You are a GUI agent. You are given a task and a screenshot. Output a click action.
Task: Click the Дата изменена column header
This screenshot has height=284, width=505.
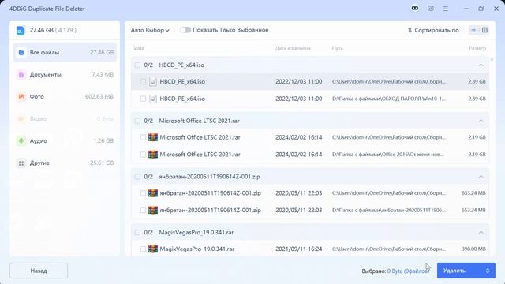coord(293,48)
